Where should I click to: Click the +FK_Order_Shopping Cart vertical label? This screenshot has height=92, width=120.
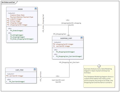43,24
